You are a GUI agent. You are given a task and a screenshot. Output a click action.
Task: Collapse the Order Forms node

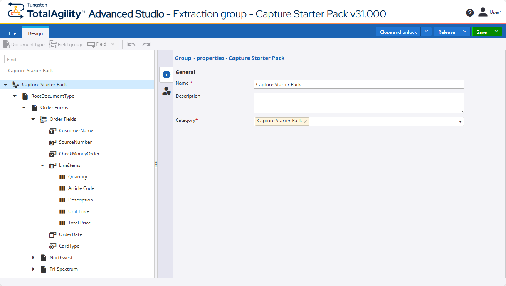(x=24, y=108)
